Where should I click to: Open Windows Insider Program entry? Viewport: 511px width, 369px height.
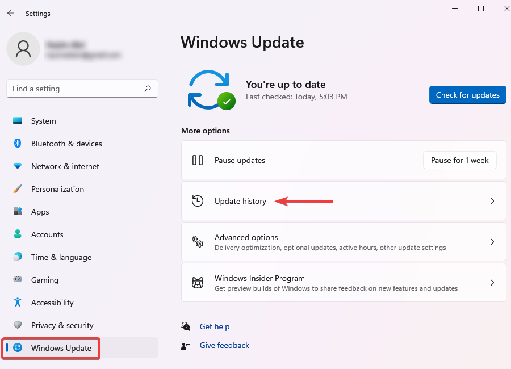[344, 283]
